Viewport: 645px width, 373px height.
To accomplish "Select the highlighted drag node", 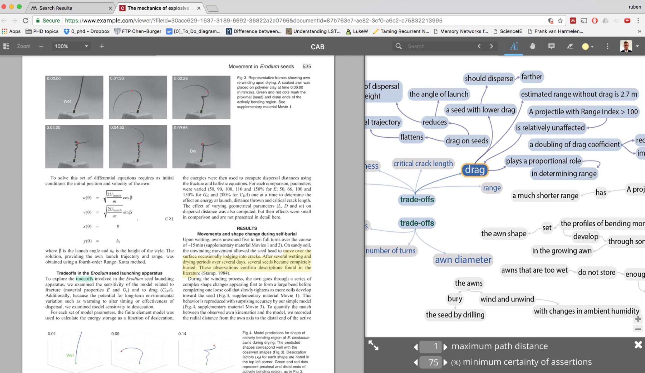I will coord(475,170).
